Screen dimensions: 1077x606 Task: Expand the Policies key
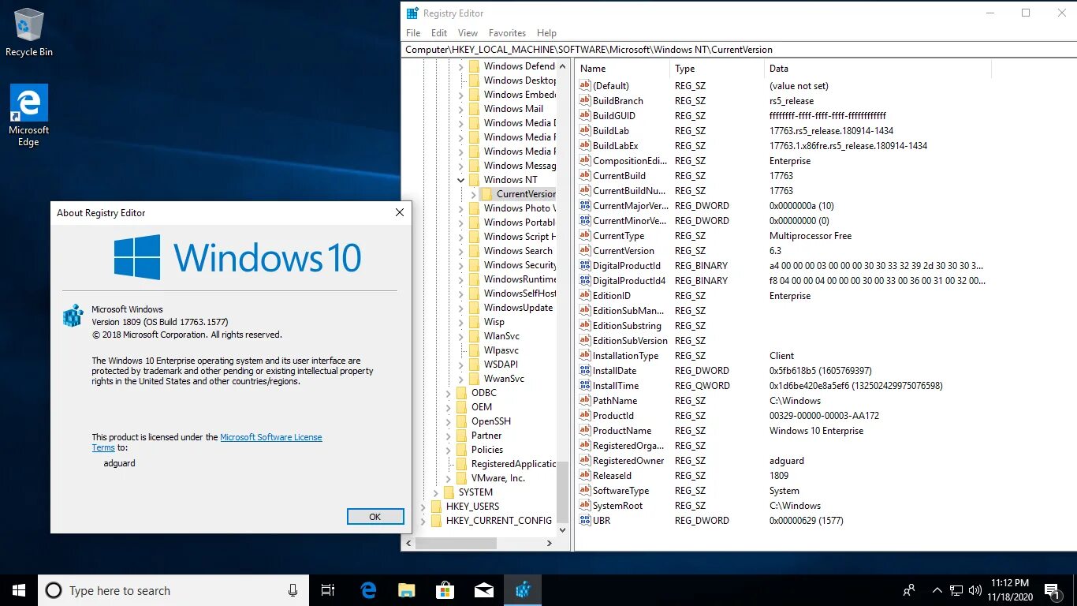pos(449,450)
